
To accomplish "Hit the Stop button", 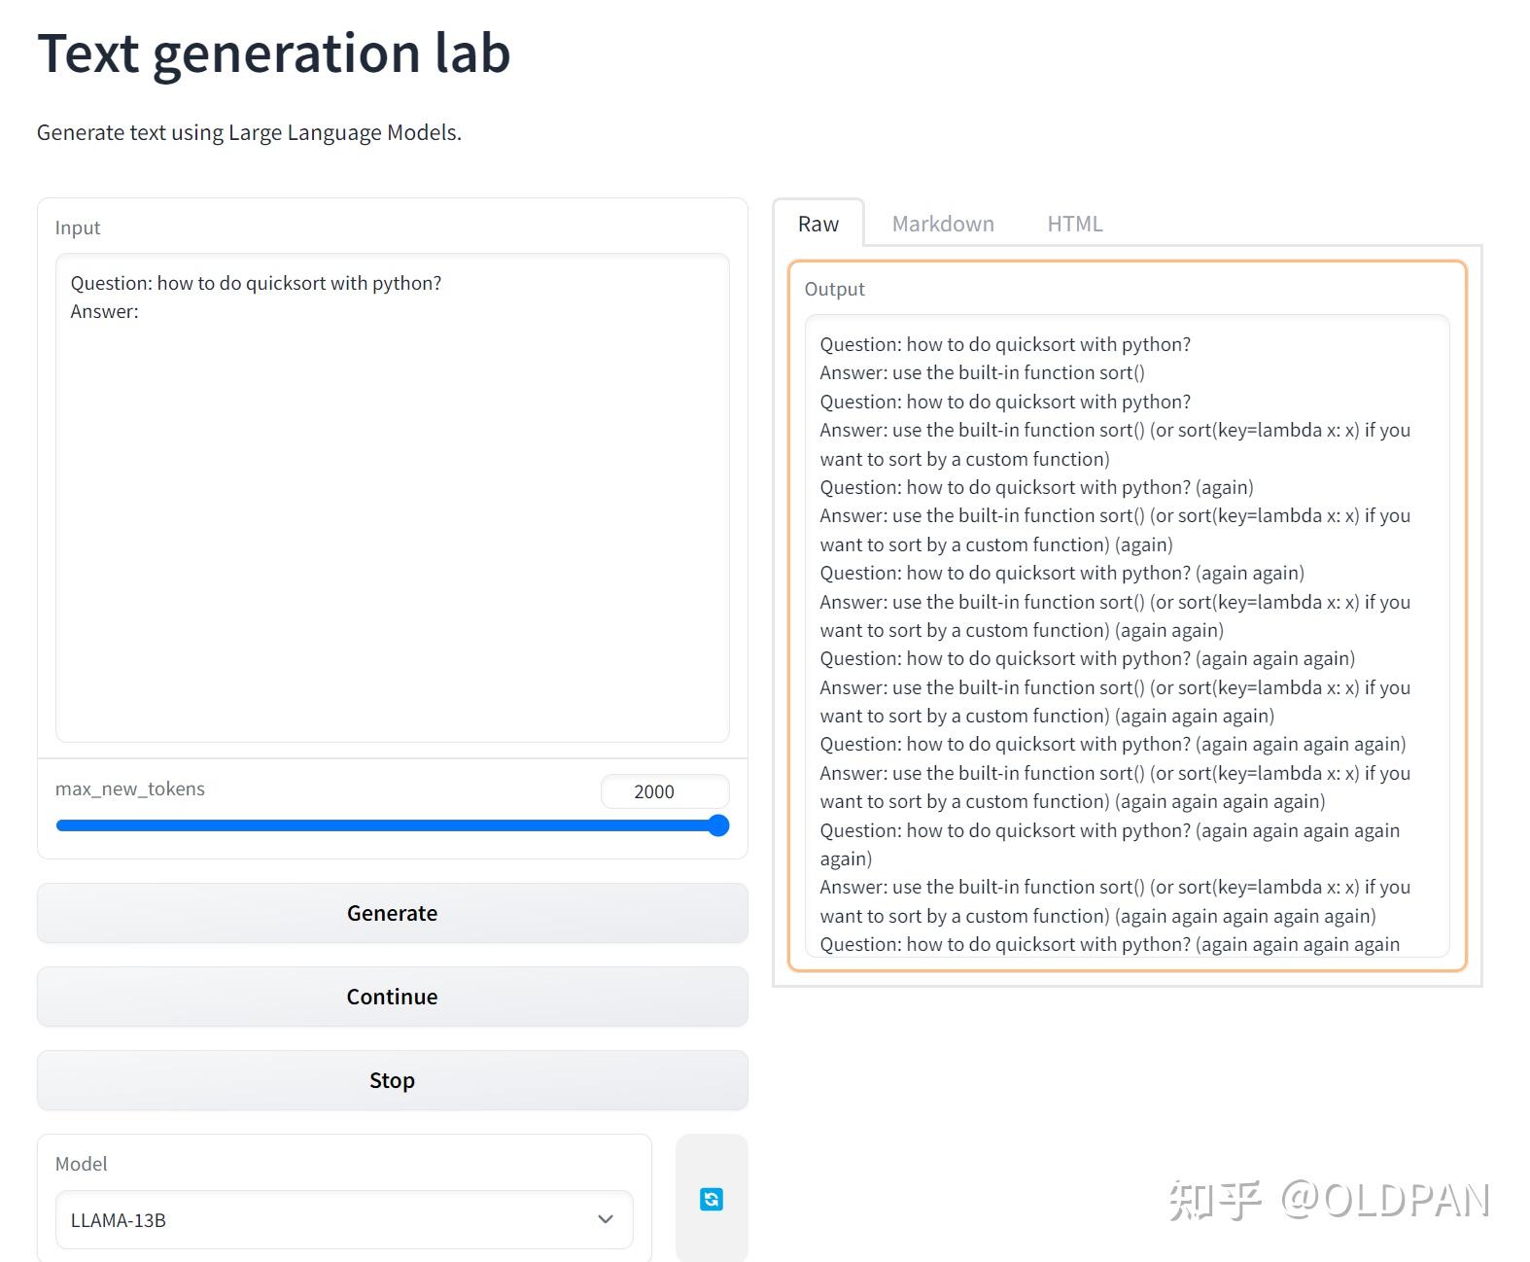I will (x=392, y=1080).
